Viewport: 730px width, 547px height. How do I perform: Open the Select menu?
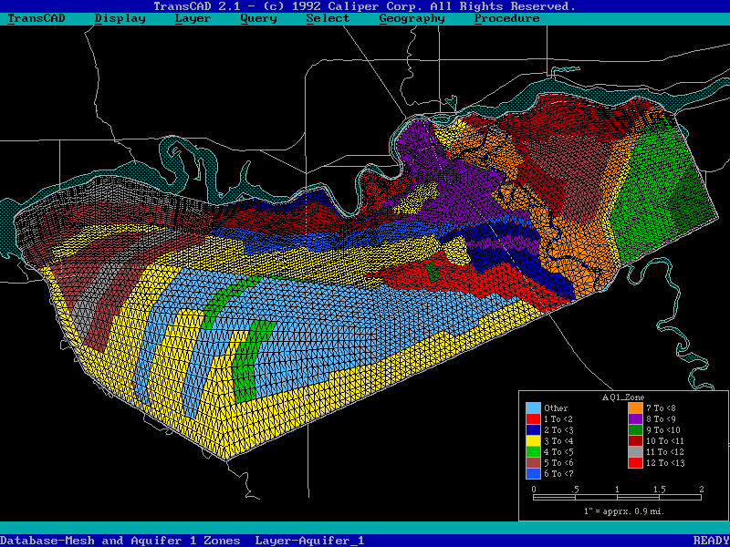pyautogui.click(x=328, y=18)
